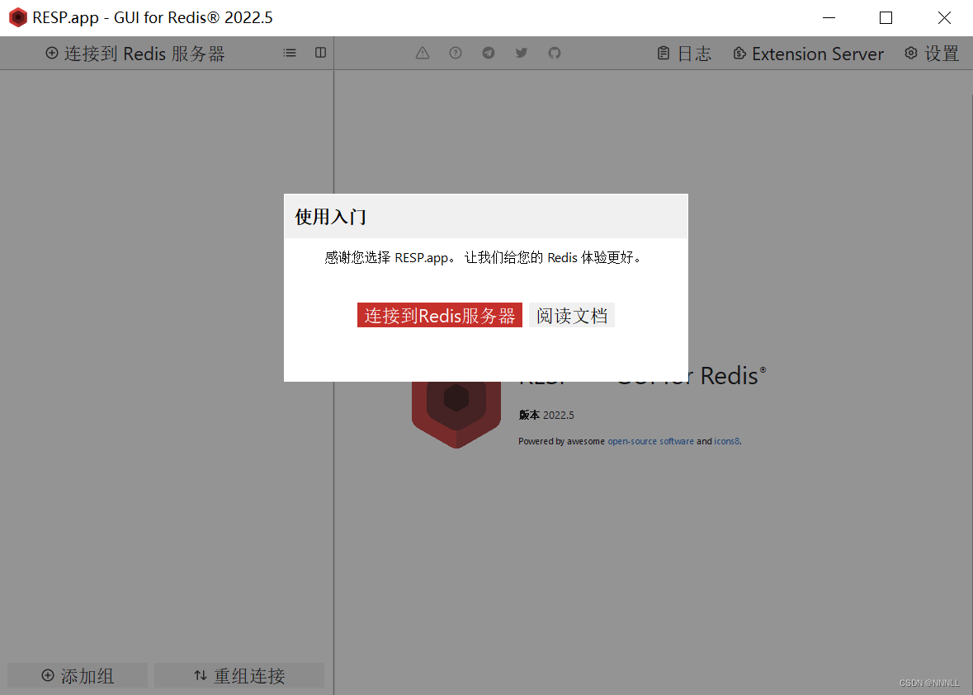This screenshot has width=973, height=695.
Task: Open the Twitter icon
Action: click(x=521, y=52)
